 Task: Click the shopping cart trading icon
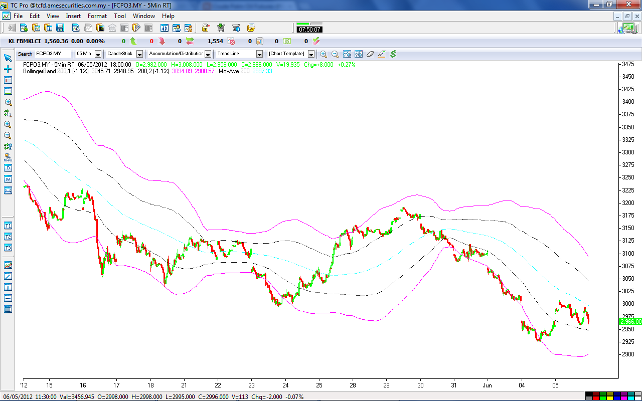pyautogui.click(x=221, y=28)
